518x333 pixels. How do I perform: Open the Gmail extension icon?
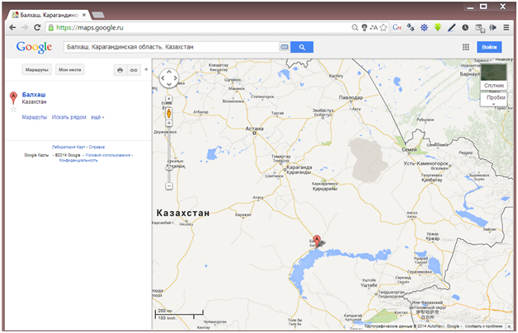tap(397, 27)
